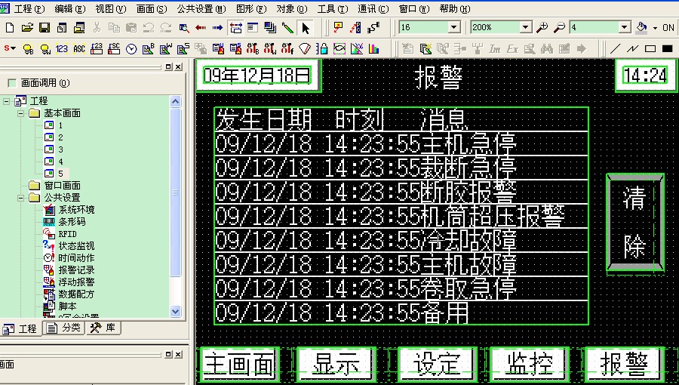Click the Save file toolbar icon
The image size is (679, 385).
click(x=44, y=28)
